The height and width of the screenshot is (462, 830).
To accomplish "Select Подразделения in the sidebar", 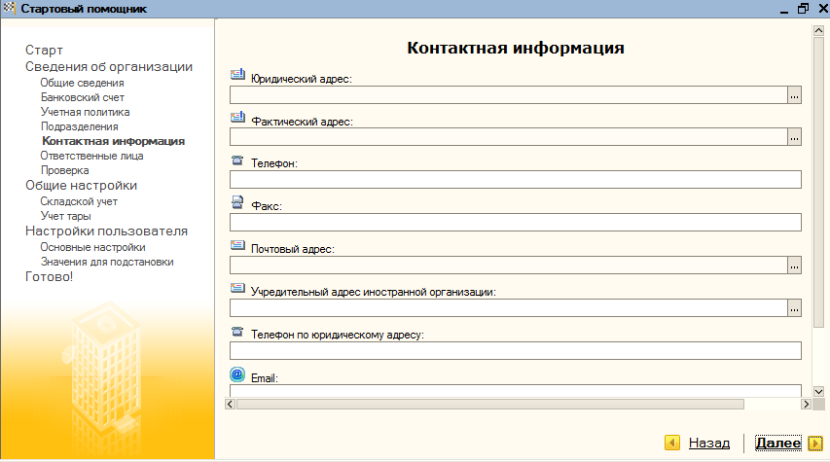I will [80, 127].
